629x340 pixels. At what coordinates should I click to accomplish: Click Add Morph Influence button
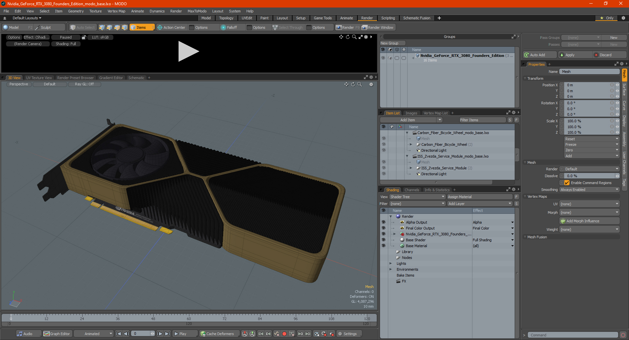(590, 221)
